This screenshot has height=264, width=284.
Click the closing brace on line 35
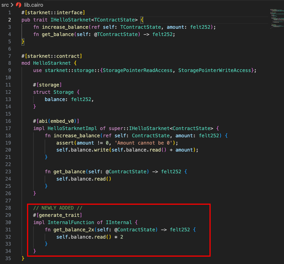[x=23, y=258]
